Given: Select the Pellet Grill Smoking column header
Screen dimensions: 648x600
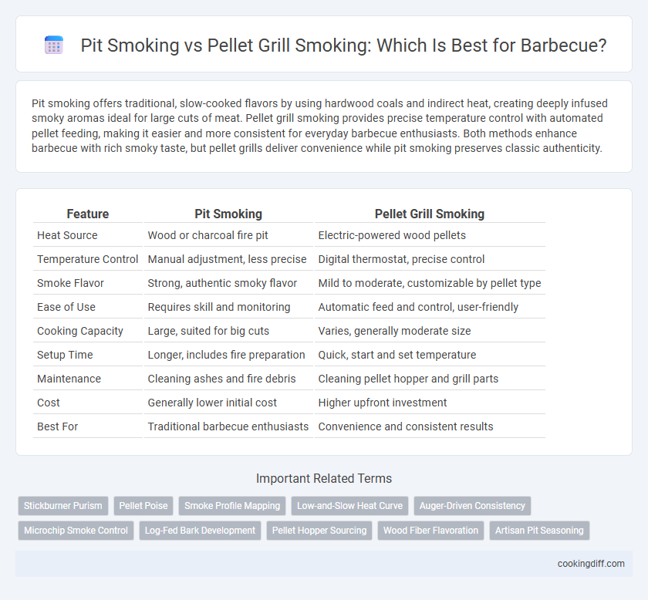Looking at the screenshot, I should point(430,214).
